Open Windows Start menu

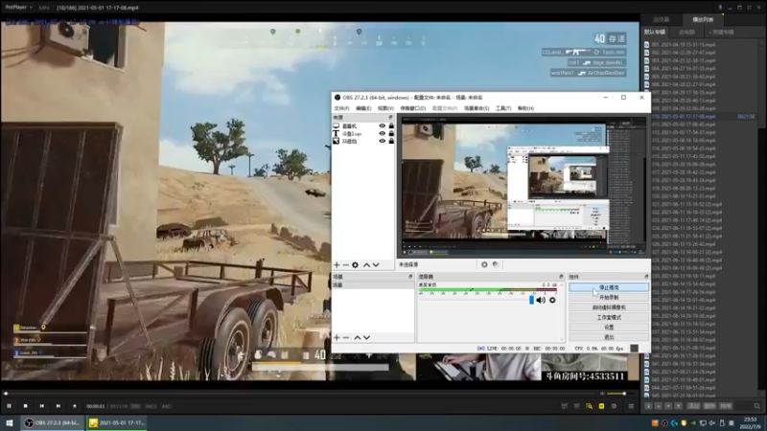tap(10, 422)
